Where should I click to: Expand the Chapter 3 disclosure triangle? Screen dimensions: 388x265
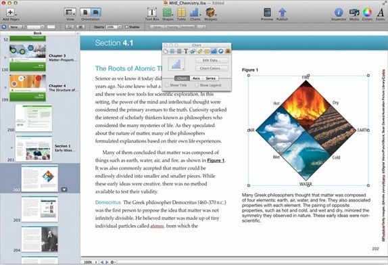point(5,57)
